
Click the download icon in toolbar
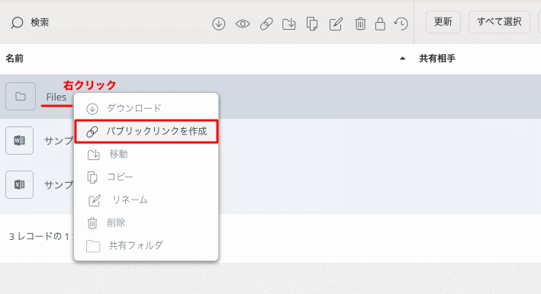(x=219, y=24)
